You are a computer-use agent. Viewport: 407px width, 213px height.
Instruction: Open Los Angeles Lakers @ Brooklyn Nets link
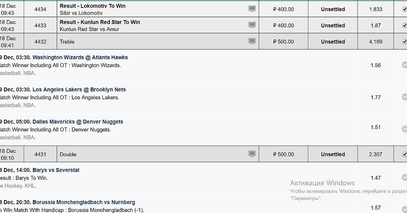79,90
